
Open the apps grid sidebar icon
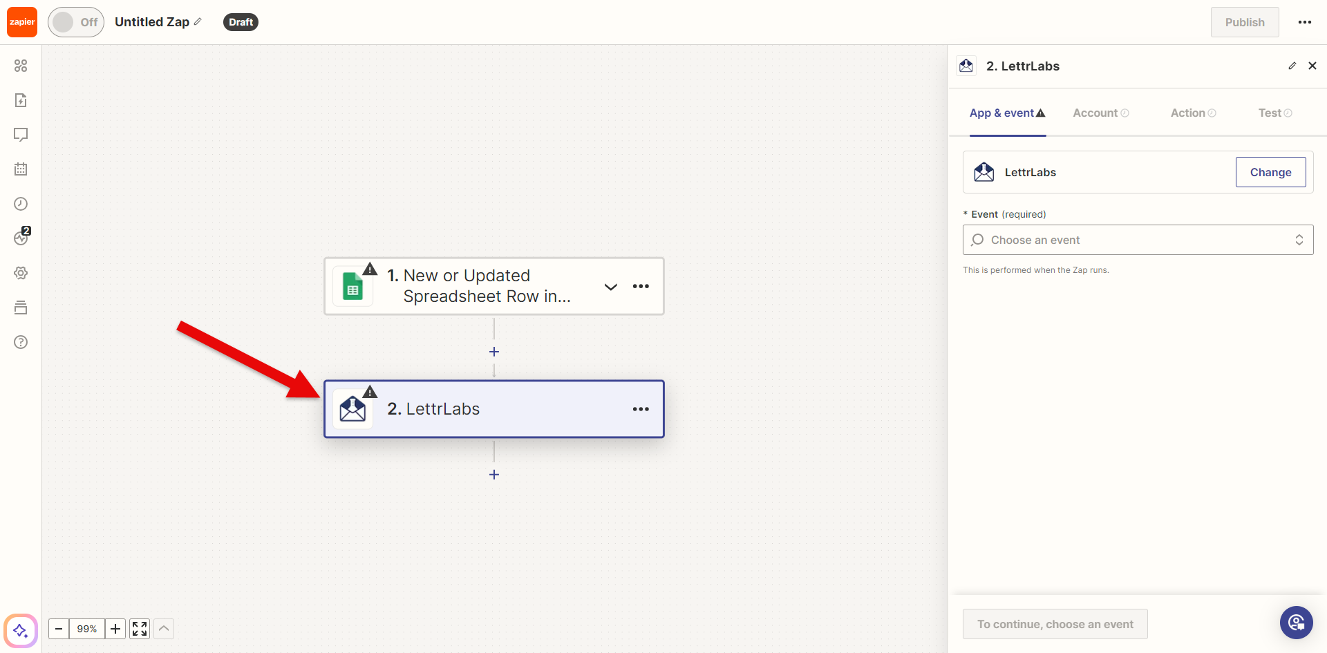click(21, 66)
